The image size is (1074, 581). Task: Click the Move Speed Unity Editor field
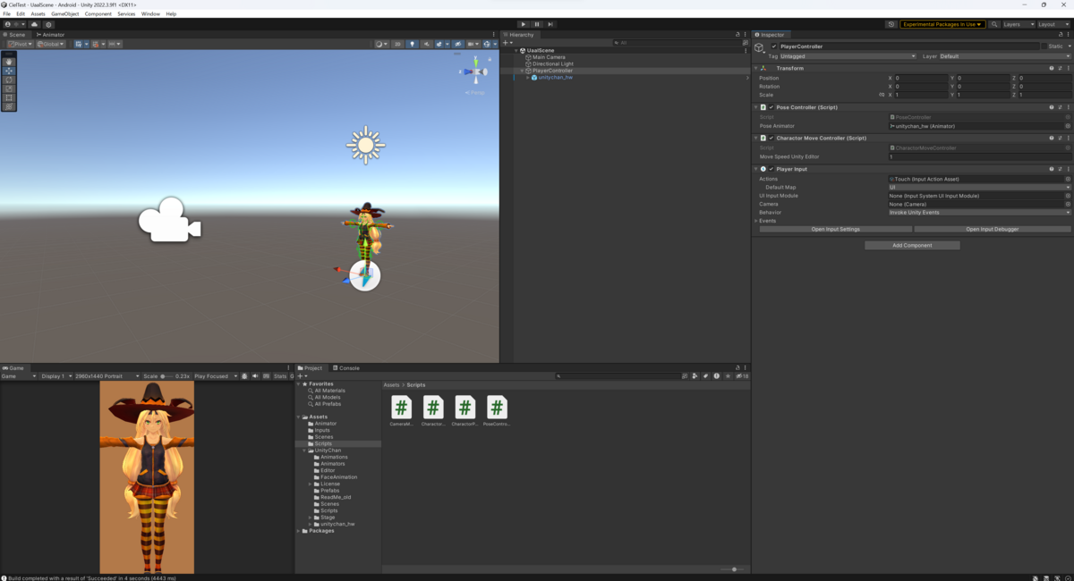click(979, 157)
